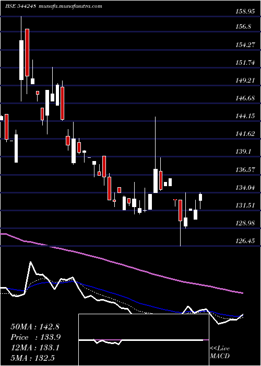Click the red candle with low wick at 126.45
261x366 pixels.
pos(180,210)
